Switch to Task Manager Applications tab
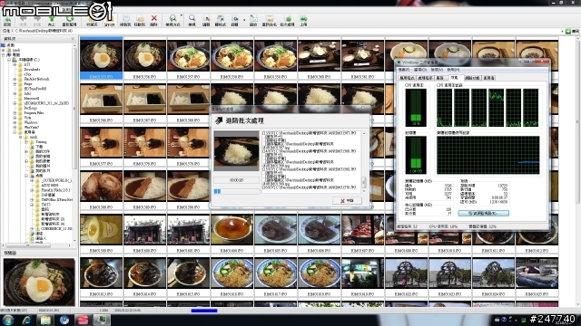581x326 pixels. 407,78
